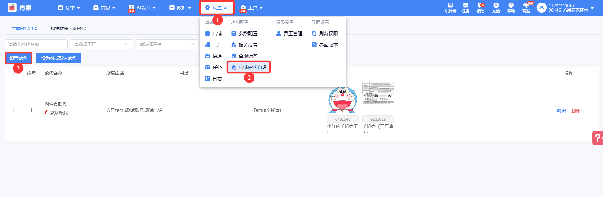The height and width of the screenshot is (197, 603).
Task: Open the 消息 notifications icon
Action: tap(481, 8)
